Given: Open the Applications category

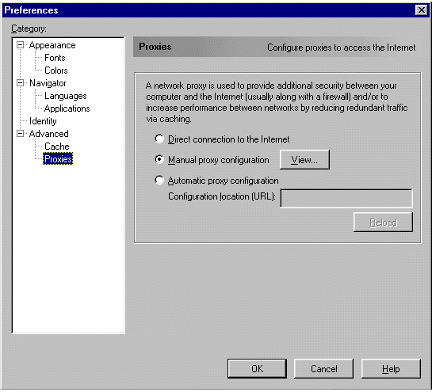Looking at the screenshot, I should click(67, 108).
